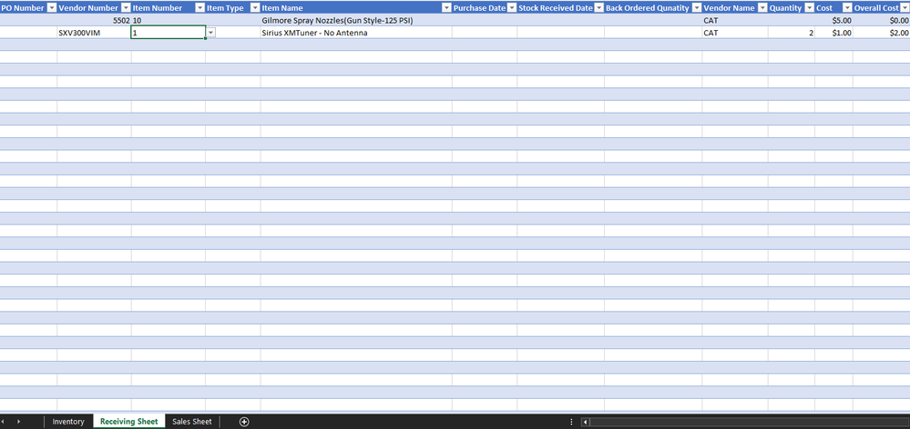Select CAT vendor name in Sirius row
The width and height of the screenshot is (910, 429).
pos(735,33)
